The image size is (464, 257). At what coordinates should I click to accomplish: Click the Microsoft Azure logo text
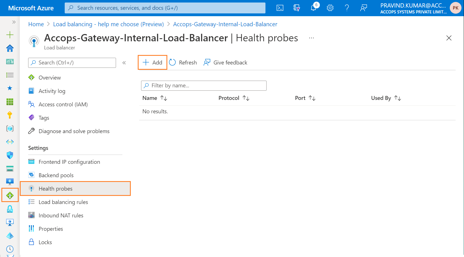click(x=31, y=8)
